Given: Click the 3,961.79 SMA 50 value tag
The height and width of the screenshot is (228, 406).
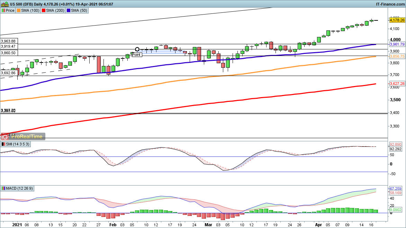Looking at the screenshot, I should point(397,44).
